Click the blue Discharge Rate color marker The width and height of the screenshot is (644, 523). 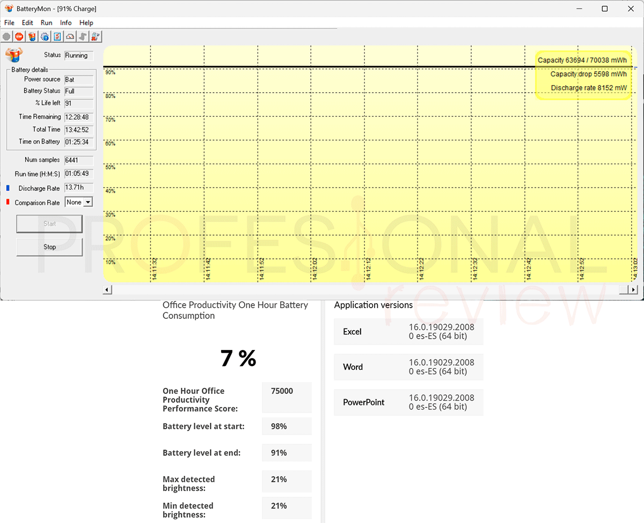pyautogui.click(x=8, y=188)
